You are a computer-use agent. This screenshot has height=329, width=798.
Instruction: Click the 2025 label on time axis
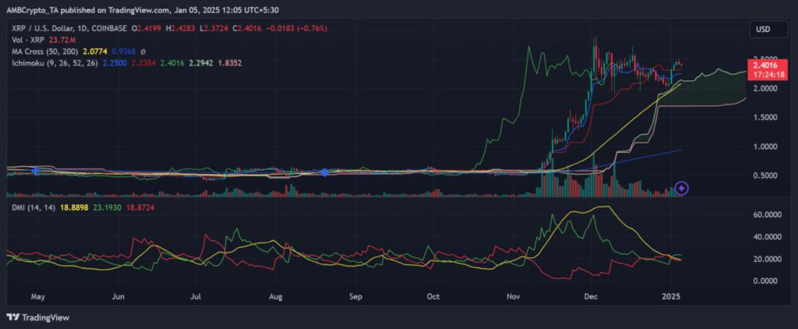click(x=670, y=296)
